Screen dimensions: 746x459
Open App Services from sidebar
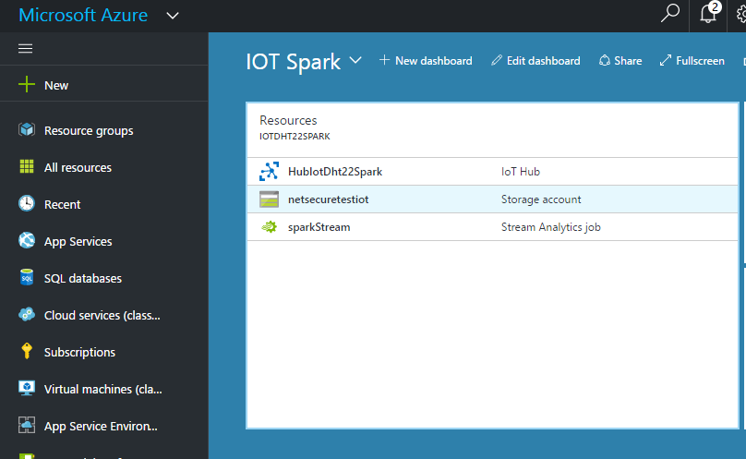tap(78, 242)
